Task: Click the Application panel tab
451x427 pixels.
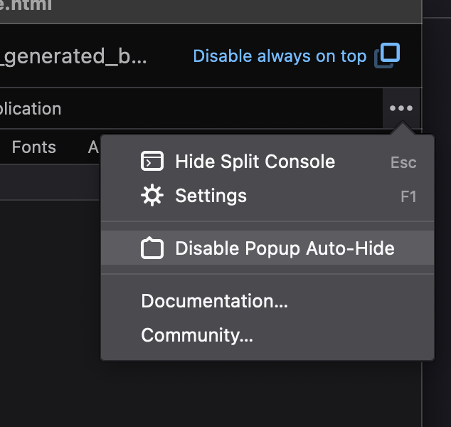Action: (30, 109)
